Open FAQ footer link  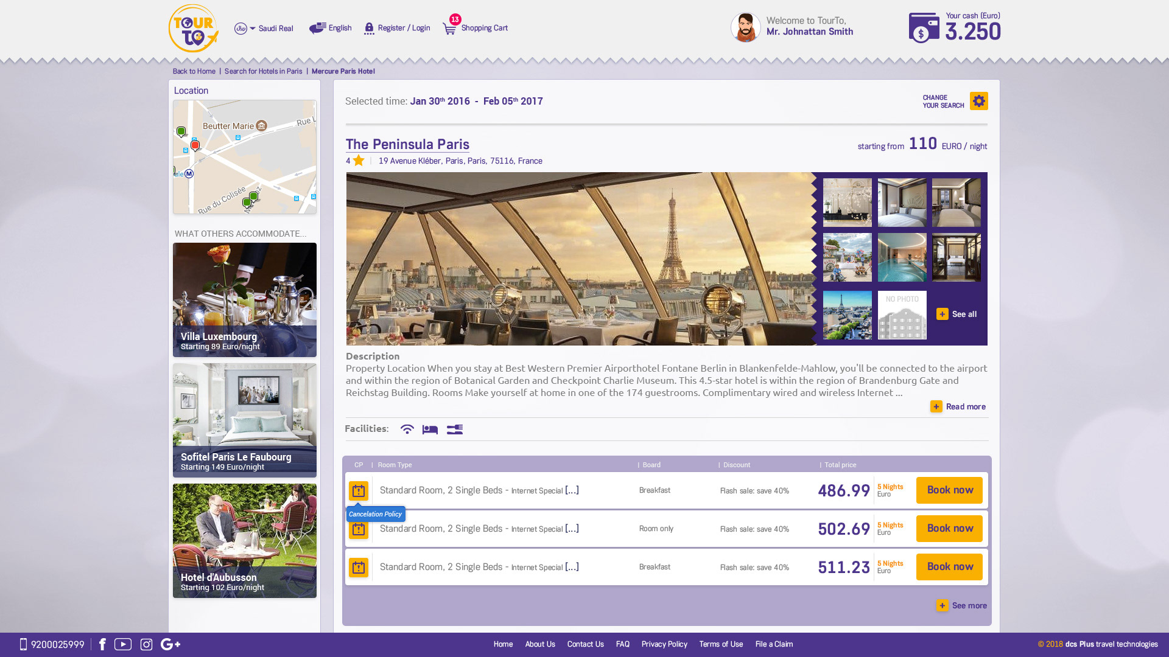point(622,644)
